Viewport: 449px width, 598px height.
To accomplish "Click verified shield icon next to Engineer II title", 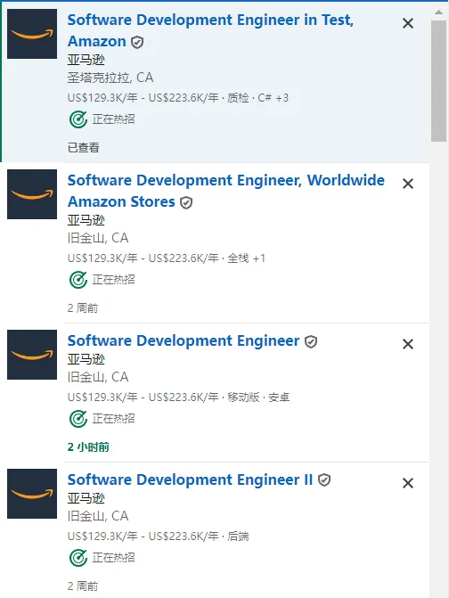I will tap(324, 479).
